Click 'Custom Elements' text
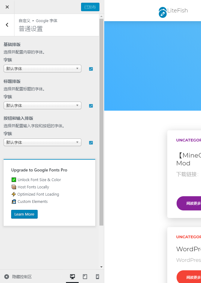Image resolution: width=201 pixels, height=283 pixels. 33,201
